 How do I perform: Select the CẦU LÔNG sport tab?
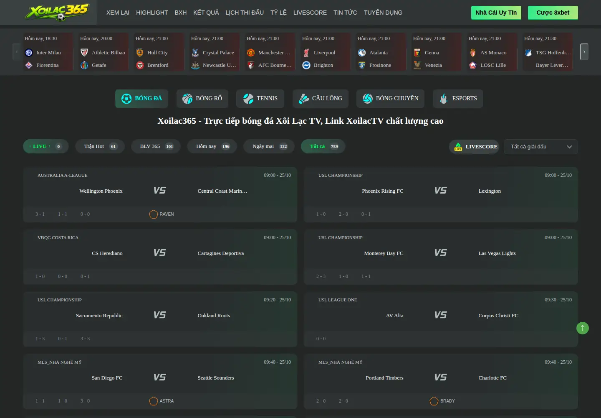(x=320, y=99)
